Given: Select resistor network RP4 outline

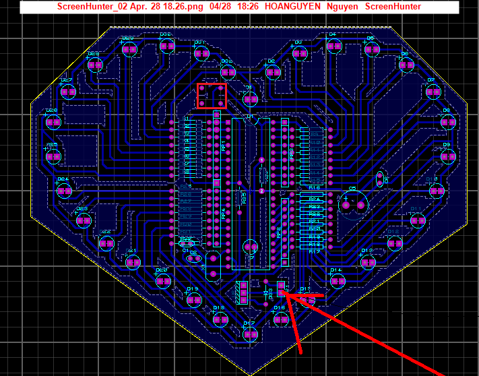Looking at the screenshot, I should [216, 213].
